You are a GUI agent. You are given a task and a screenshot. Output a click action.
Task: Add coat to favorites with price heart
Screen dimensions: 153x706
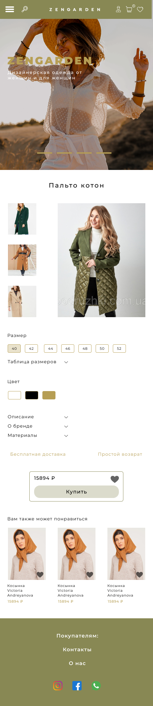[x=115, y=479]
